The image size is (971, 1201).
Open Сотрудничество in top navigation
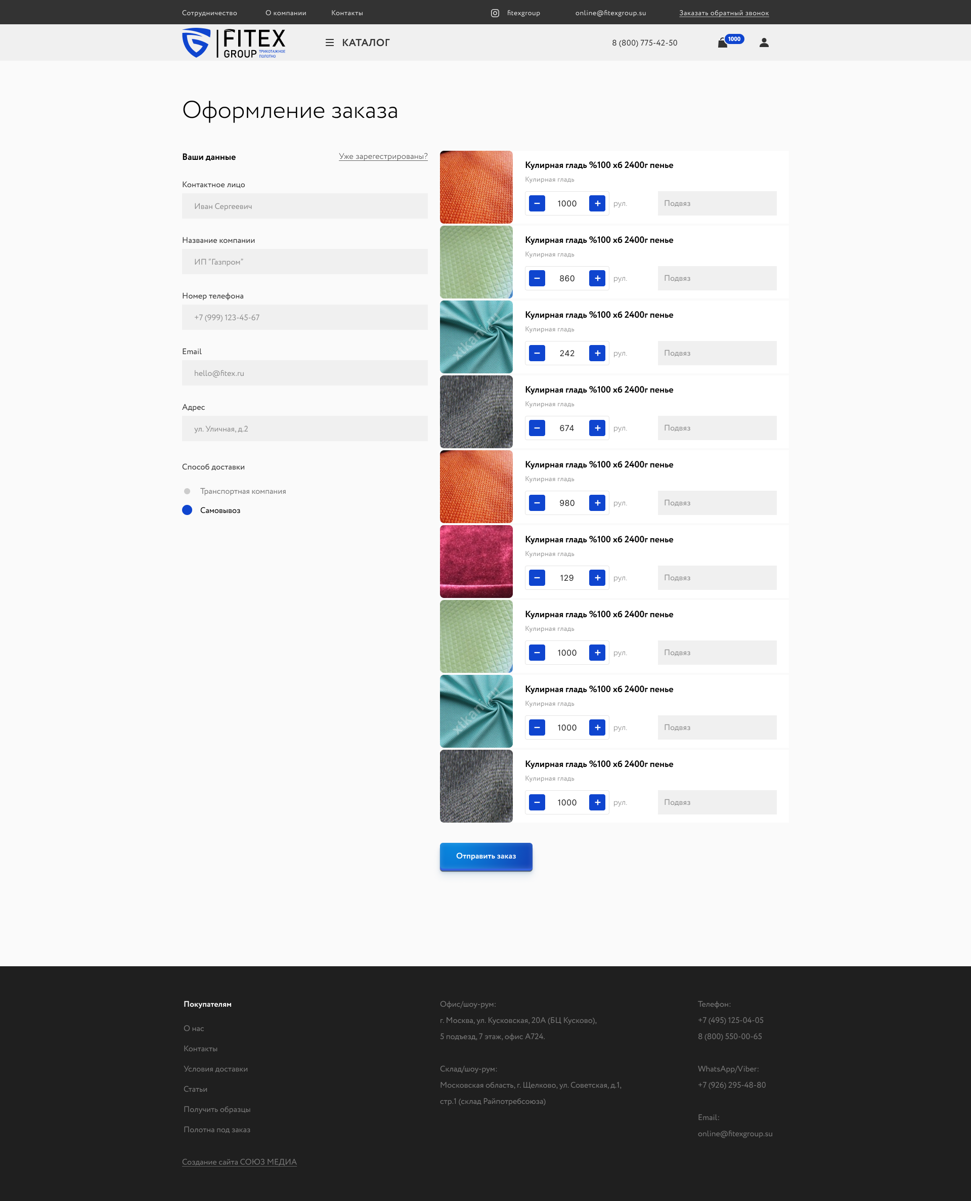[x=209, y=13]
